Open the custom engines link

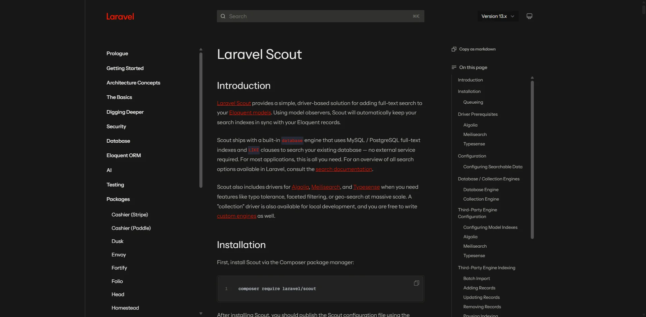236,216
